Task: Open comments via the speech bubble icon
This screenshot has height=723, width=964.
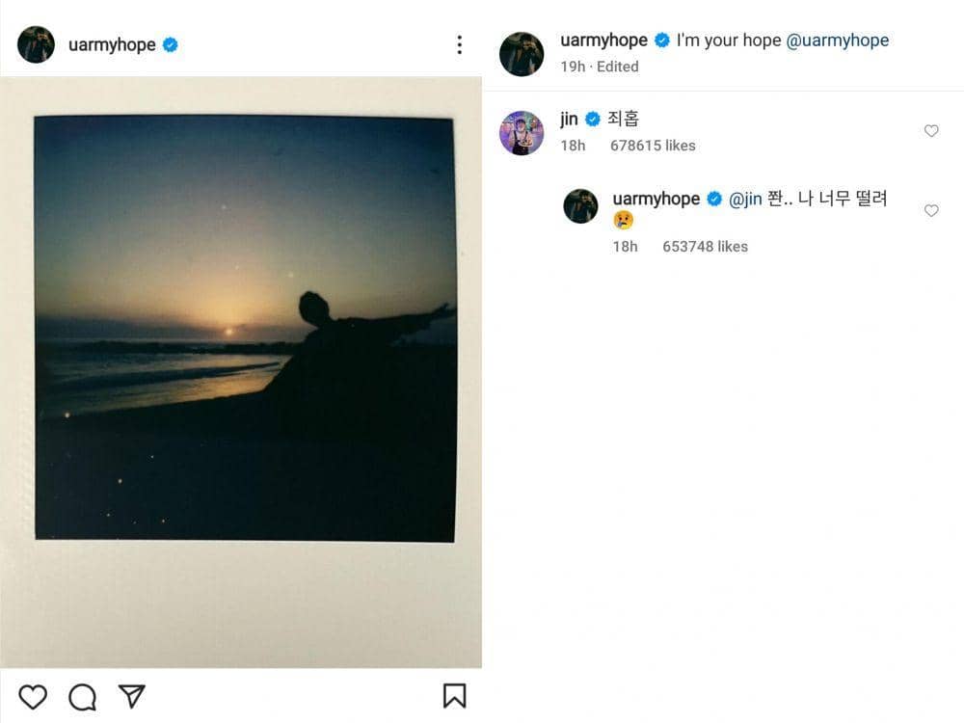Action: (85, 695)
